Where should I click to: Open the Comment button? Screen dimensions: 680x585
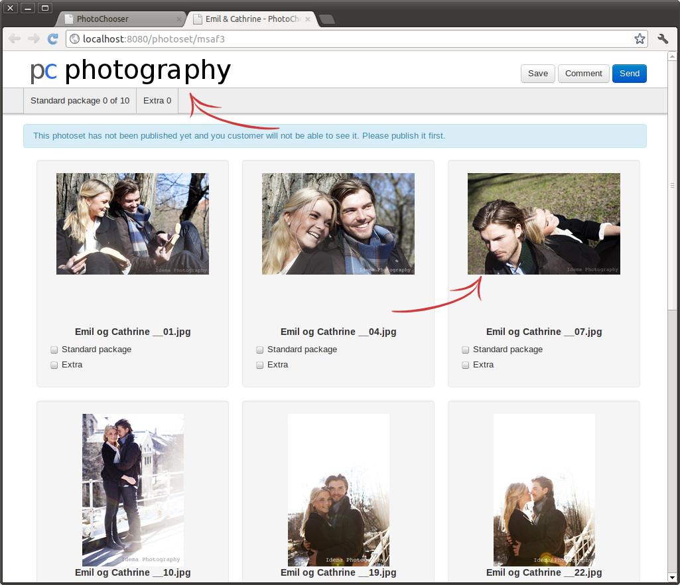583,74
